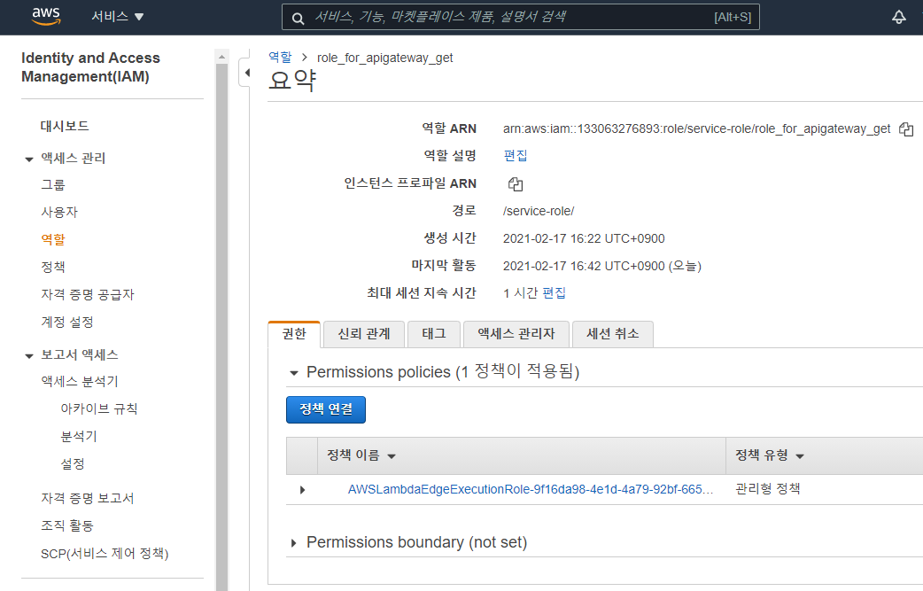This screenshot has height=591, width=923.
Task: Open the 액세스 관리자 tab
Action: [x=516, y=334]
